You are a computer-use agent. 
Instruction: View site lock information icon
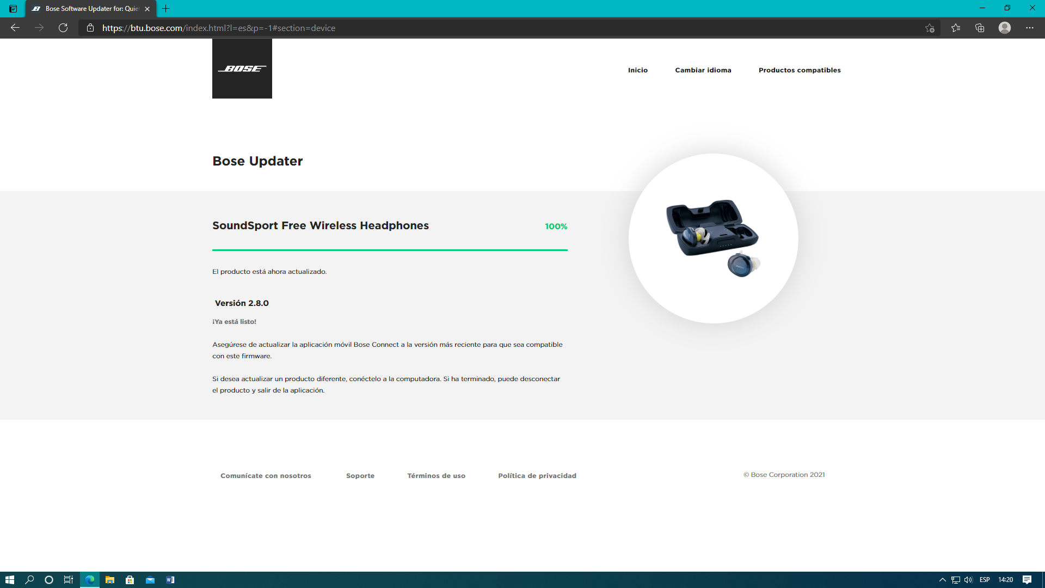(x=90, y=28)
